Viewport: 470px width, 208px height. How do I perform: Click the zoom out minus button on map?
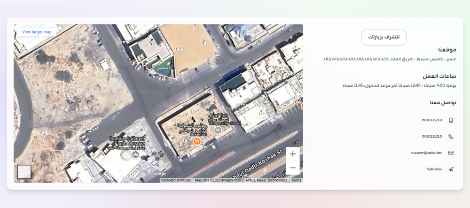293,168
